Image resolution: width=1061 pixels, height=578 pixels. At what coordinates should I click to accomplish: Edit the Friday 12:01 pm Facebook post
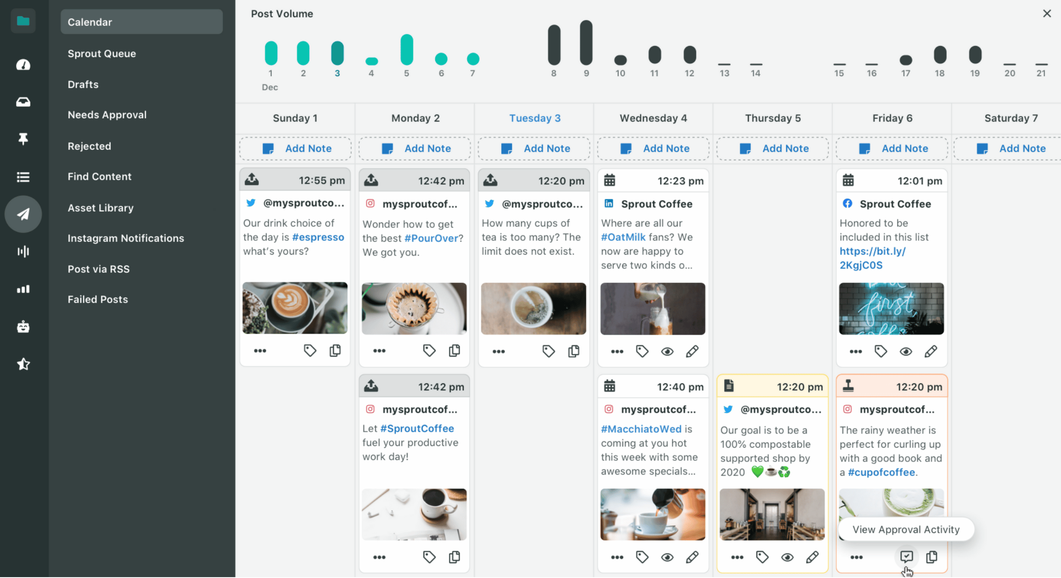pyautogui.click(x=931, y=351)
